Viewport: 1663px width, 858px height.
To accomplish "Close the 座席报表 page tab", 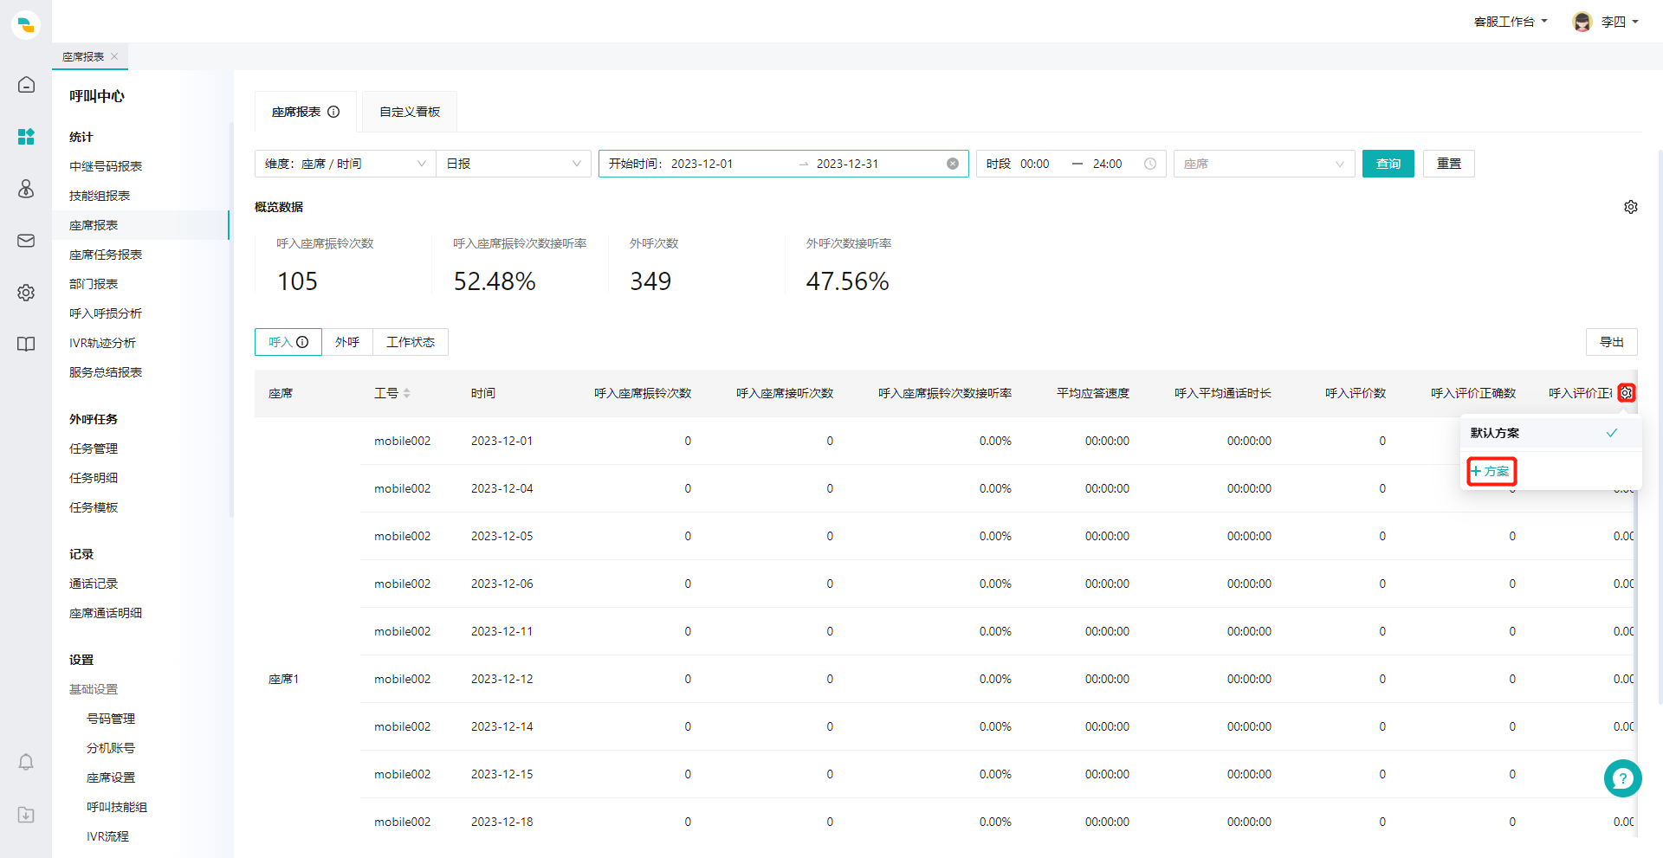I will [114, 56].
